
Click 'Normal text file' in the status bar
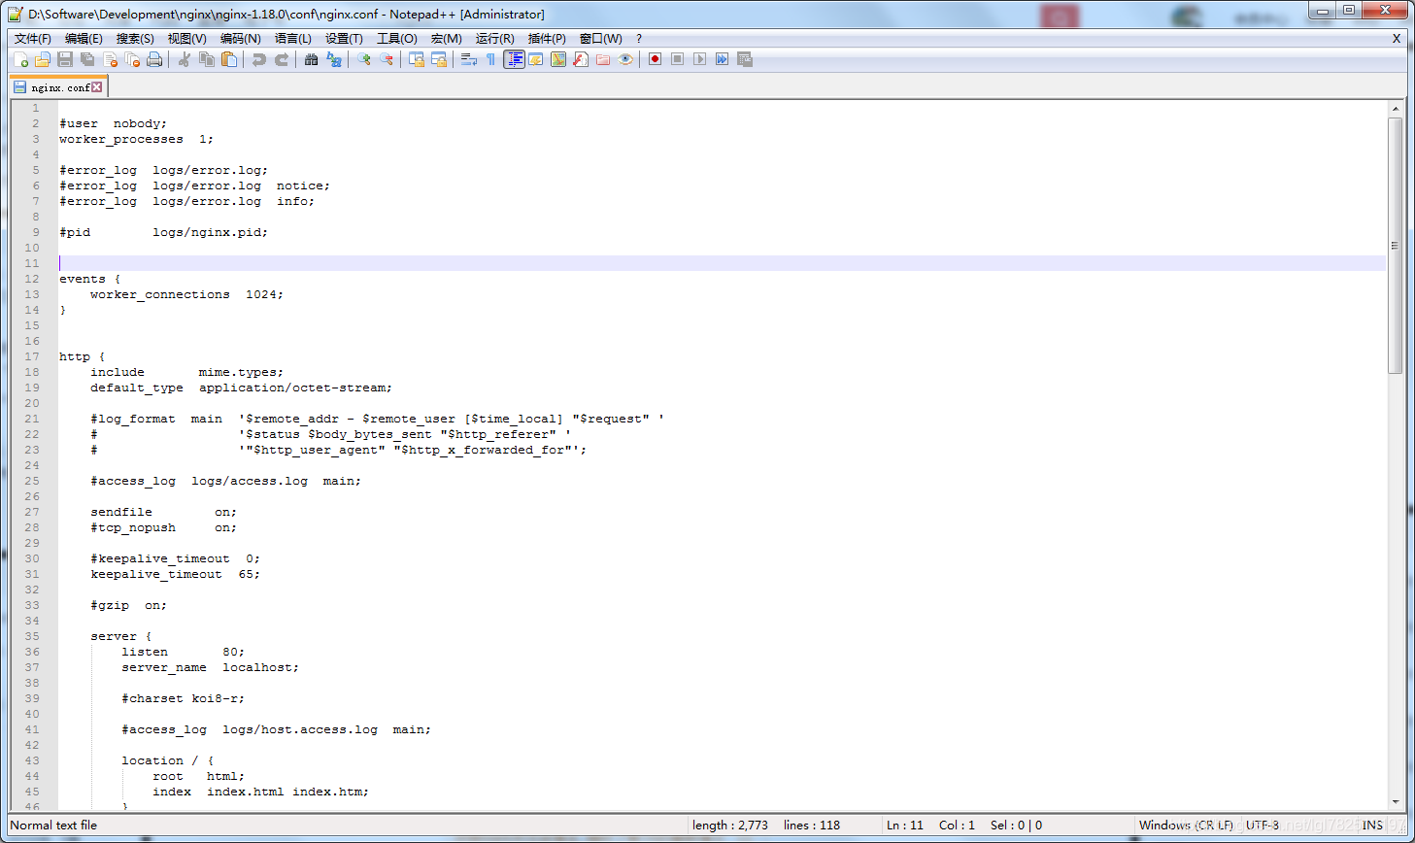[x=53, y=826]
